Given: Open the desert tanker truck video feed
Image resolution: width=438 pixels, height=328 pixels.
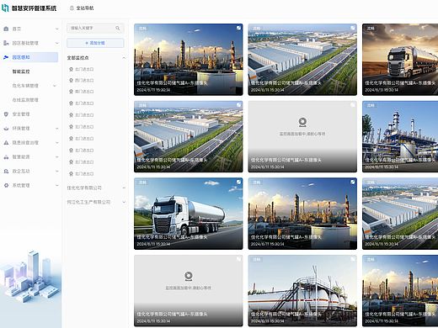Looking at the screenshot, I should click(x=400, y=60).
